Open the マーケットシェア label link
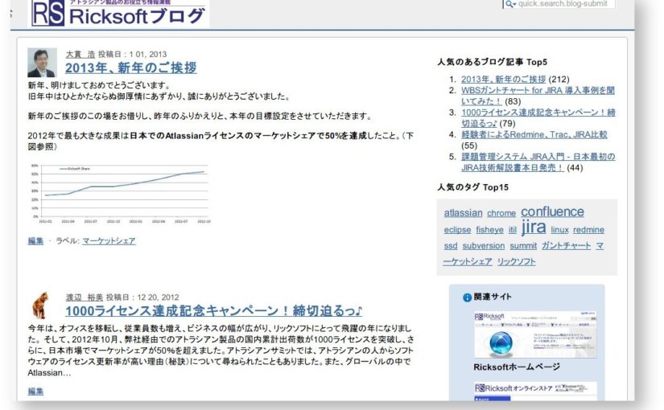This screenshot has height=410, width=664. (109, 240)
